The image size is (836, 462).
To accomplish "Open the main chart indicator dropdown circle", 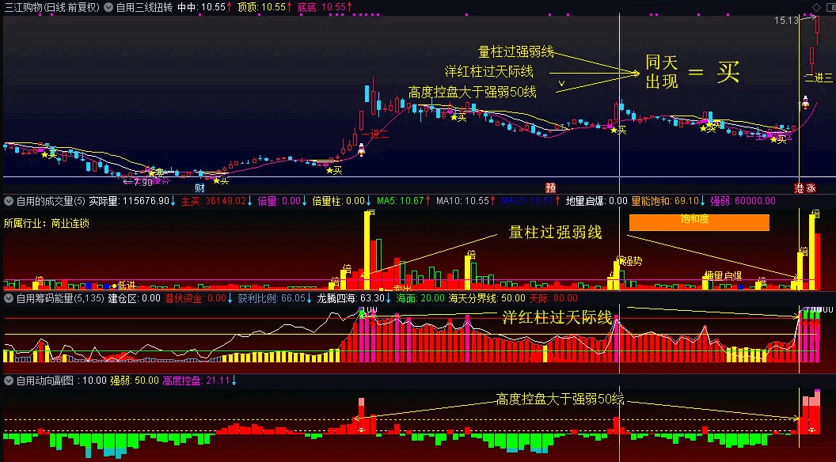I will 108,7.
